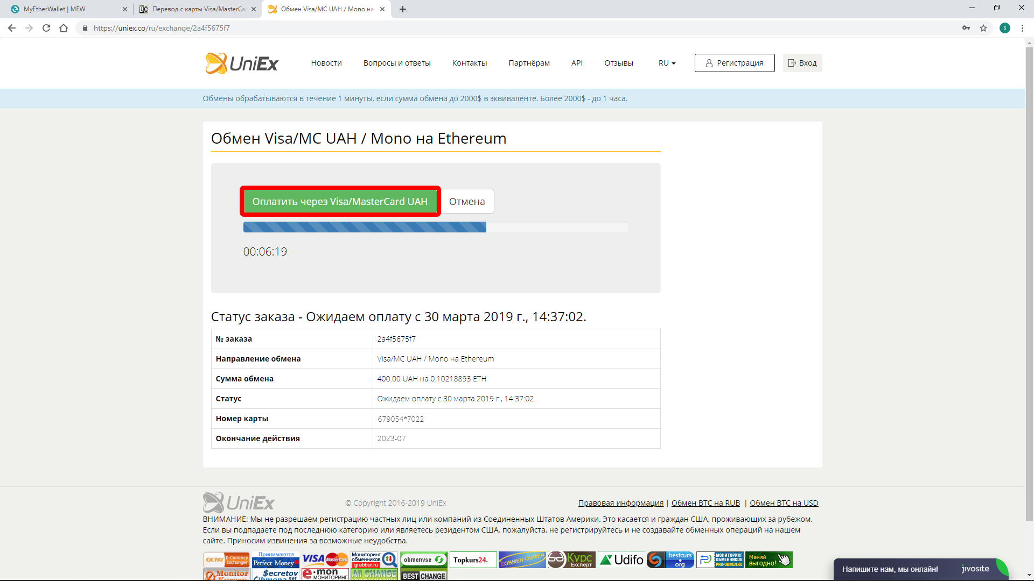Click the Visa MasterCard badge

coord(325,559)
